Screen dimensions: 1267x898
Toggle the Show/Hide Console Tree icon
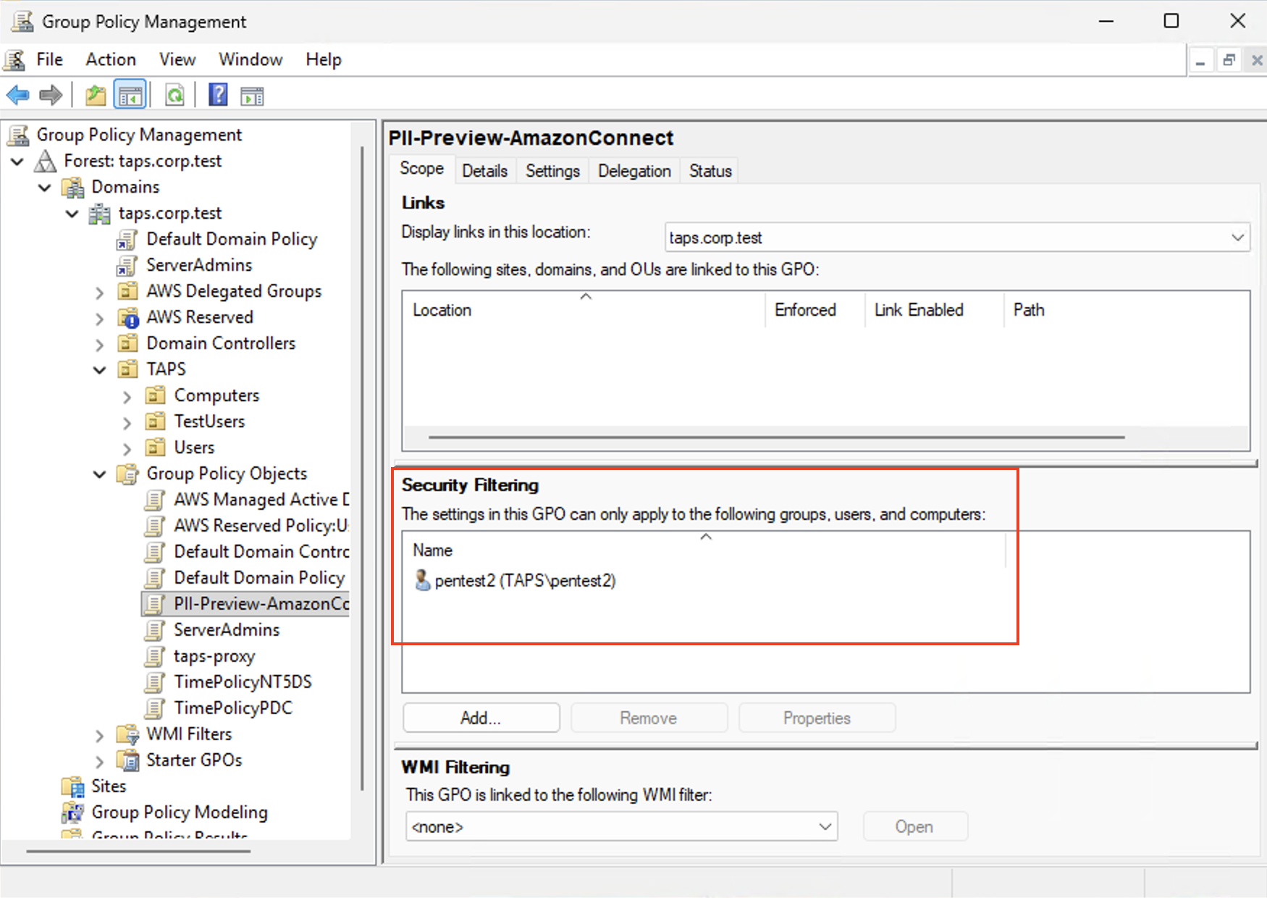(130, 95)
